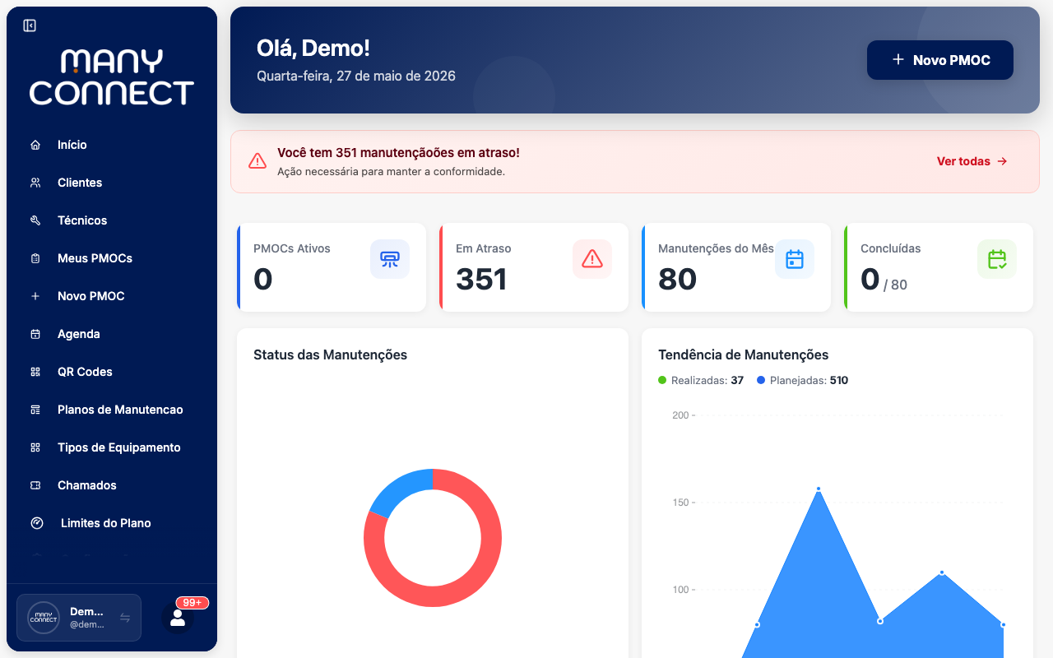Open the Clientes menu item

tap(112, 183)
